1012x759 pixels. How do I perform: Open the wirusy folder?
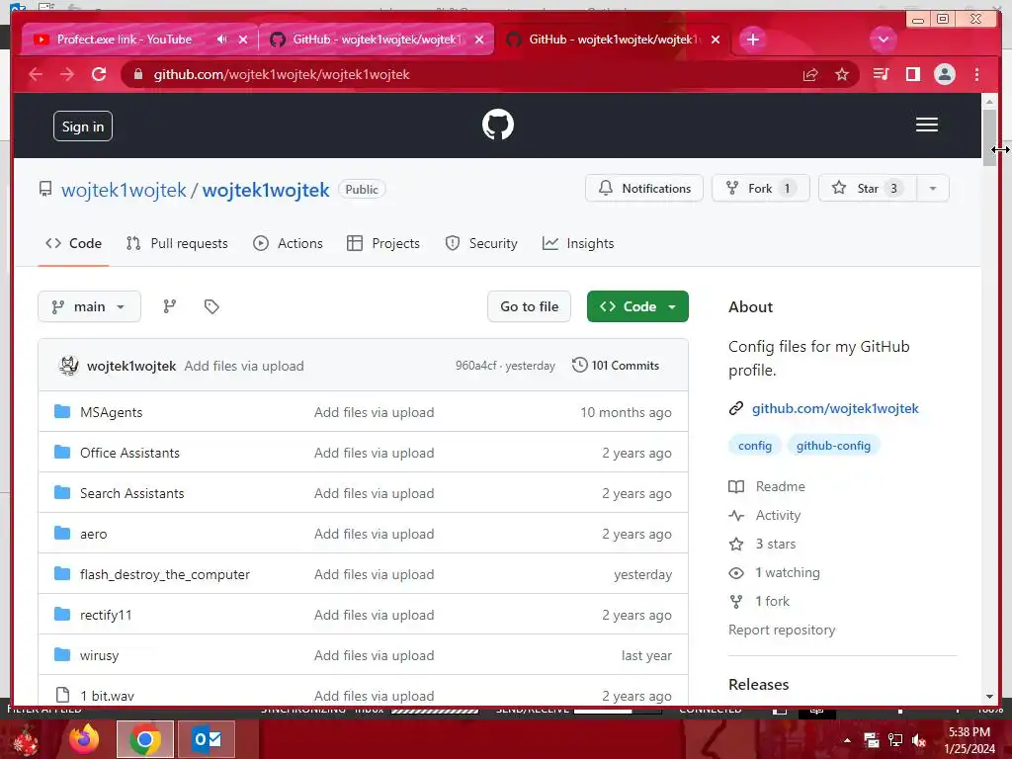click(100, 656)
